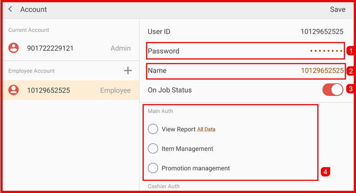Add a new employee account with plus icon
Viewport: 356px width, 193px height.
tap(128, 70)
